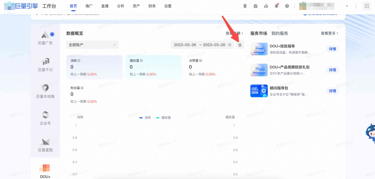Click the 巨量引擎 logo
Screen dimensions: 375x179
point(21,6)
